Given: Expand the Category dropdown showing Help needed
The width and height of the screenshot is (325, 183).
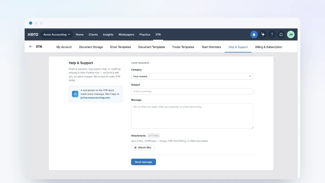Looking at the screenshot, I should tap(192, 76).
